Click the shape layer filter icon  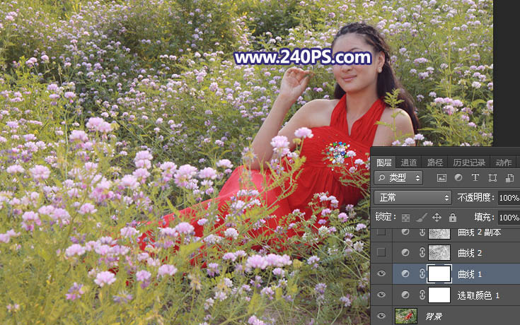(x=492, y=178)
